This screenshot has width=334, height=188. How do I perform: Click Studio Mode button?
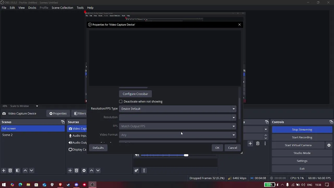click(x=302, y=153)
